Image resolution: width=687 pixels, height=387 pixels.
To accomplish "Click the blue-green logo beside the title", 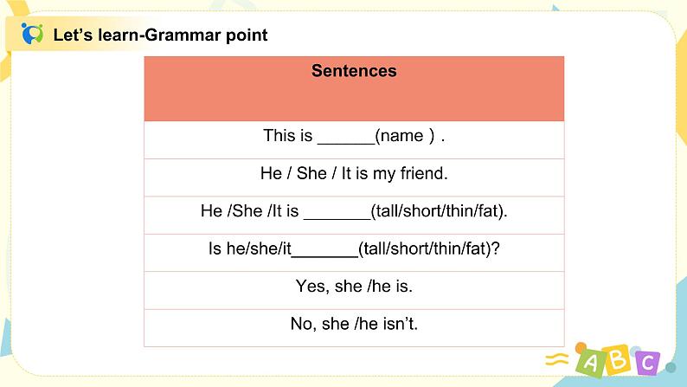I will coord(33,35).
